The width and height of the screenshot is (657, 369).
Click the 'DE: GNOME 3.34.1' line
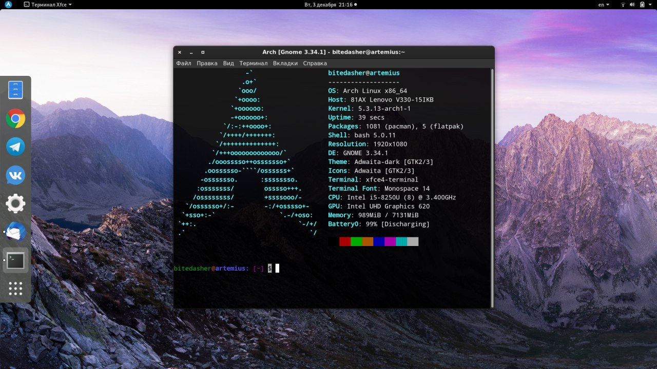click(x=358, y=153)
